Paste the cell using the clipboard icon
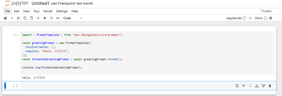Viewport: 282px width, 96px height. click(32, 18)
